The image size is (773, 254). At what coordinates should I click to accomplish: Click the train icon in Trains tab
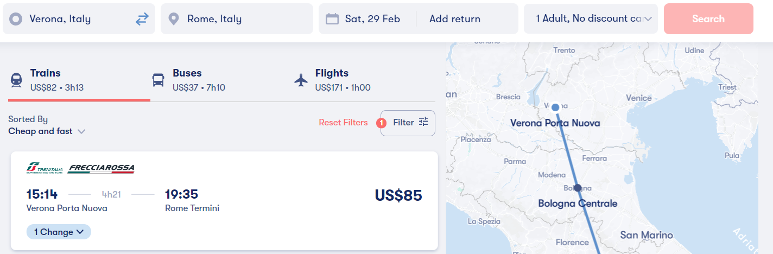pyautogui.click(x=16, y=80)
